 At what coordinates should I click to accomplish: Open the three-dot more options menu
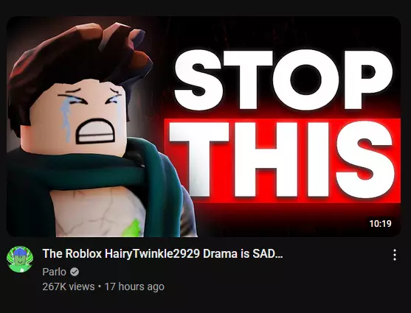(x=395, y=255)
